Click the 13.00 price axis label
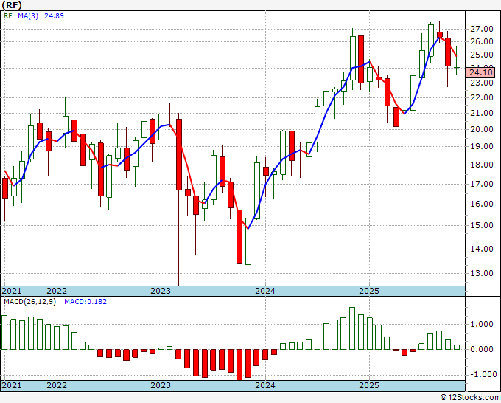The height and width of the screenshot is (403, 501). click(482, 273)
